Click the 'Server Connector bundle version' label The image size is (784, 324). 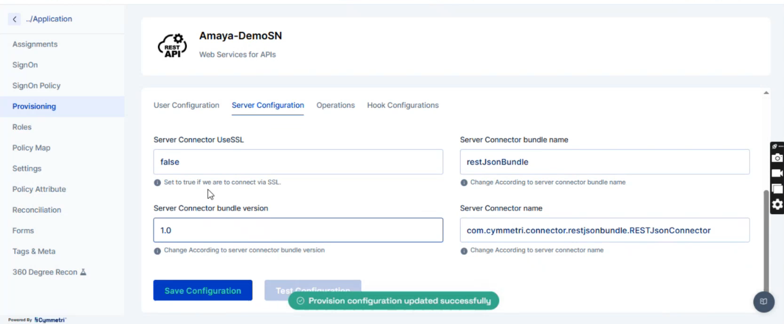pyautogui.click(x=211, y=208)
